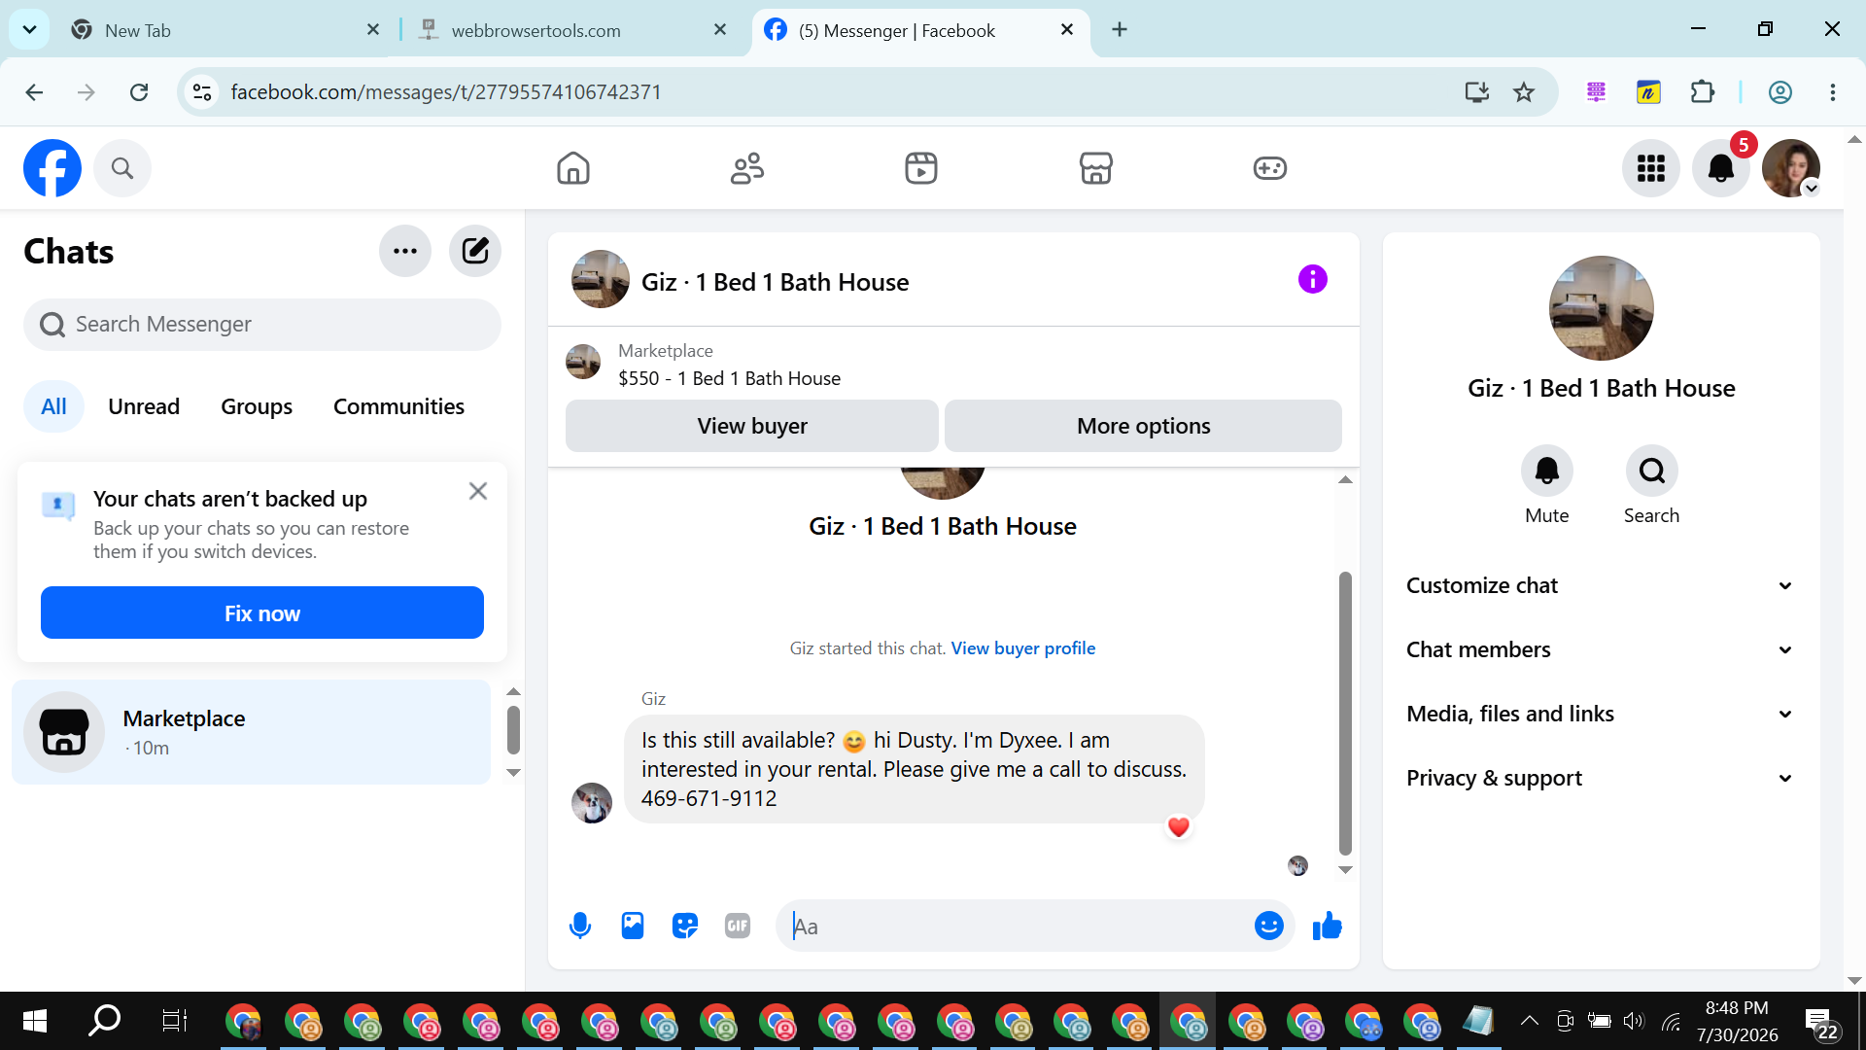Open the Facebook home logo
This screenshot has height=1050, width=1866.
[52, 168]
